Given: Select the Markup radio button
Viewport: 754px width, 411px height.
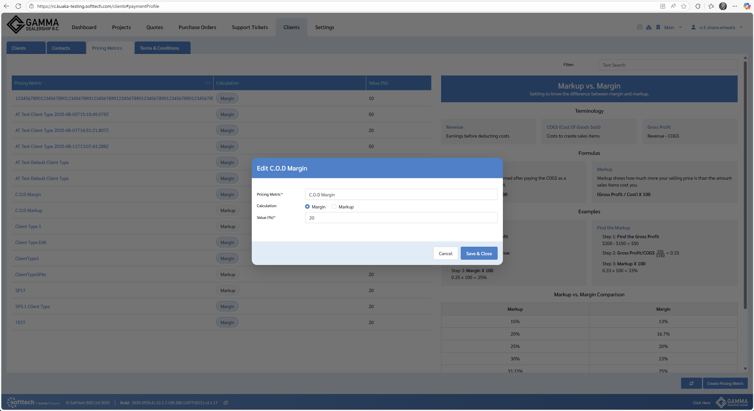Looking at the screenshot, I should point(334,206).
